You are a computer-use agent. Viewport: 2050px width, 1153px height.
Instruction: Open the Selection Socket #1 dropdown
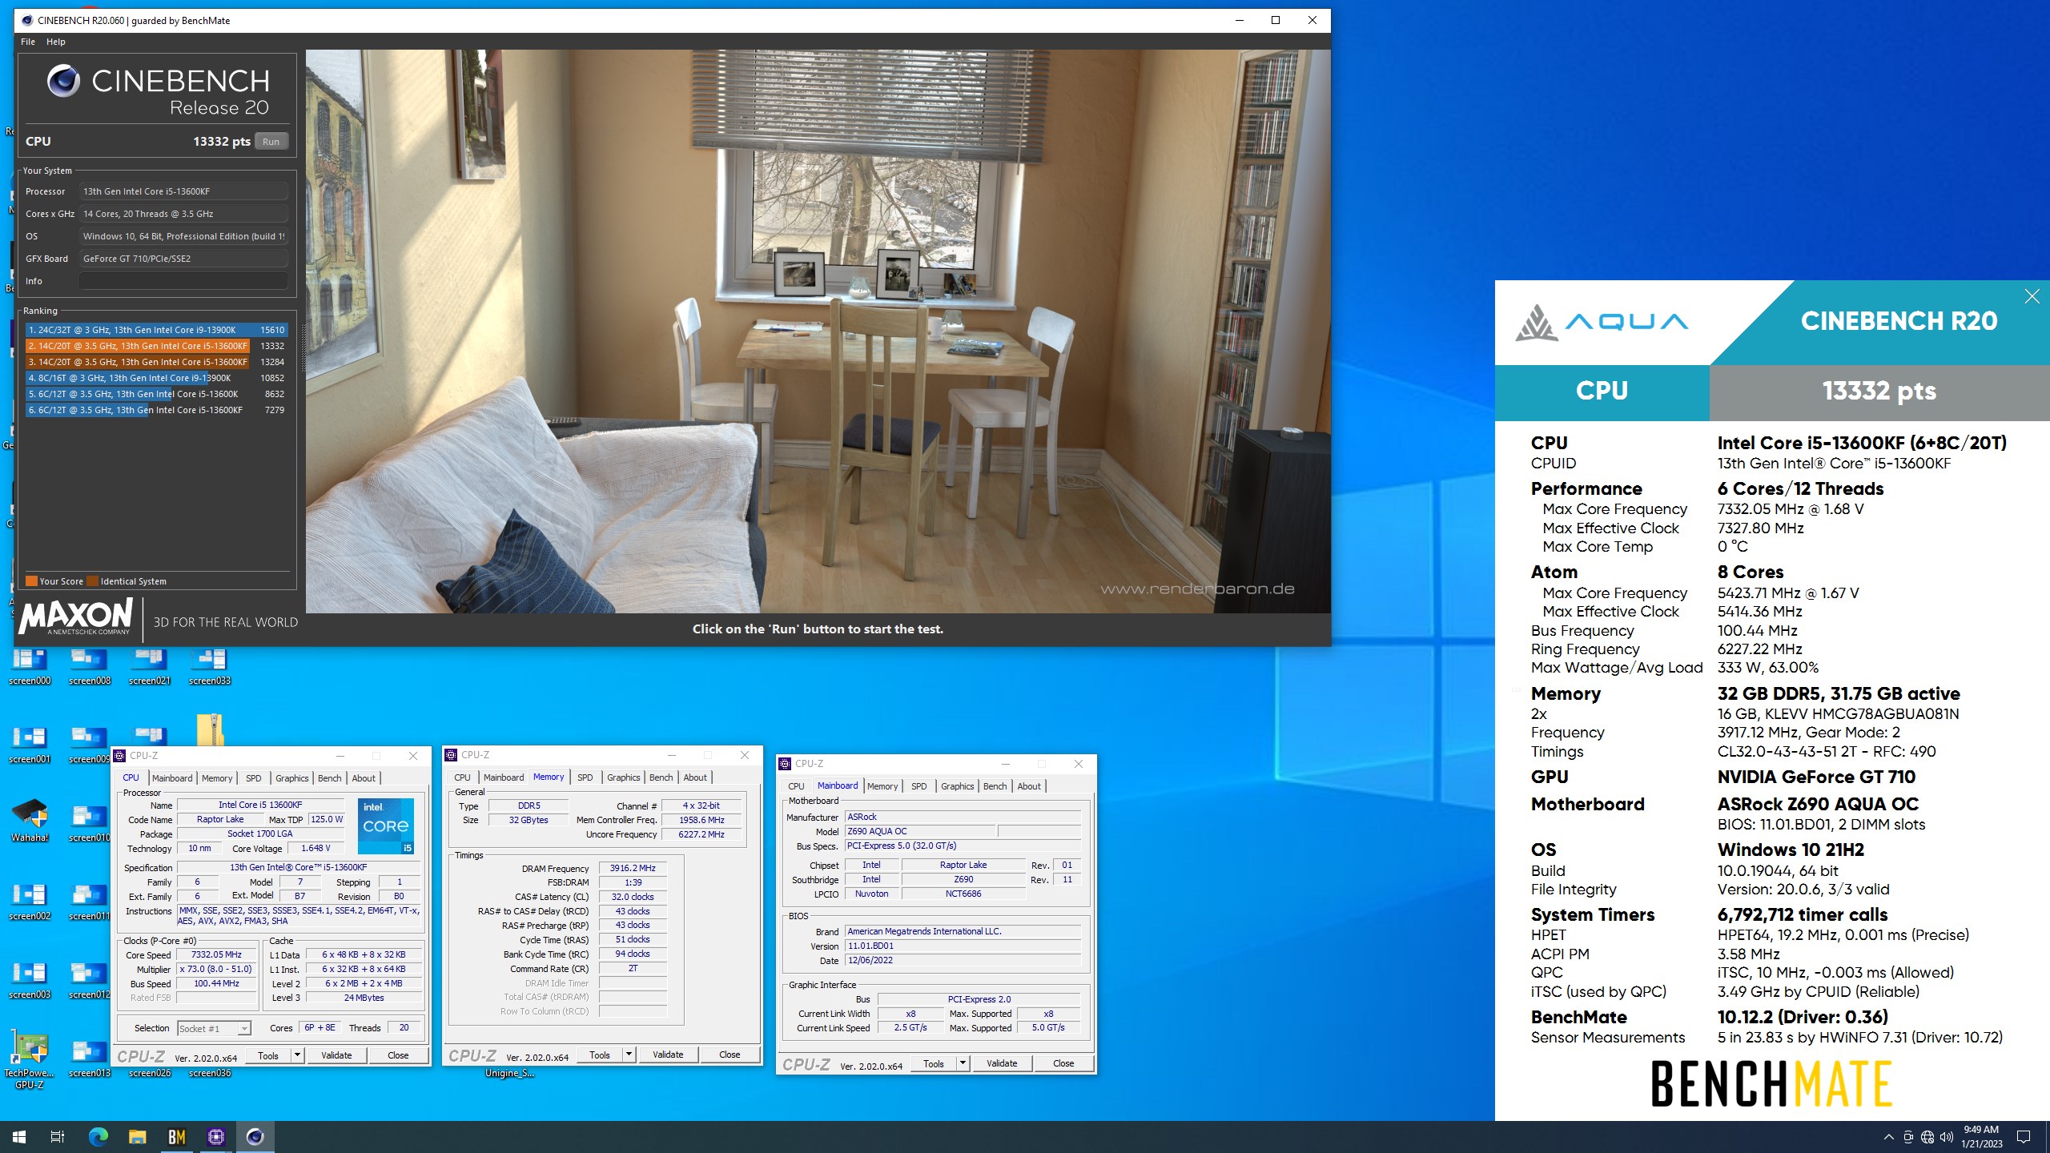click(x=214, y=1028)
